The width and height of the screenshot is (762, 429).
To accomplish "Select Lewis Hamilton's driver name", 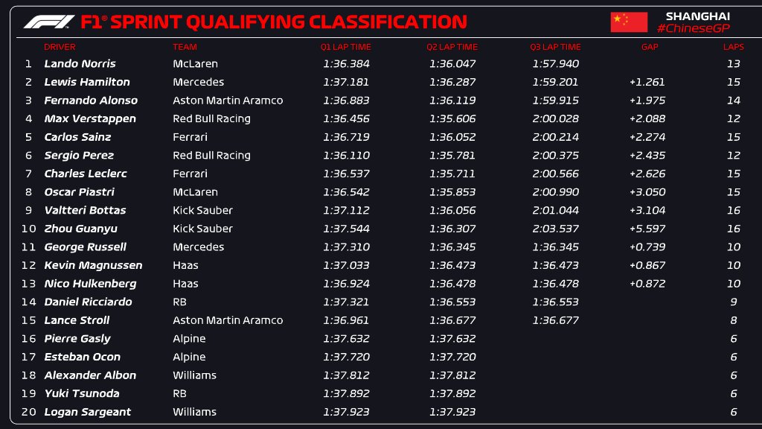I will (87, 82).
